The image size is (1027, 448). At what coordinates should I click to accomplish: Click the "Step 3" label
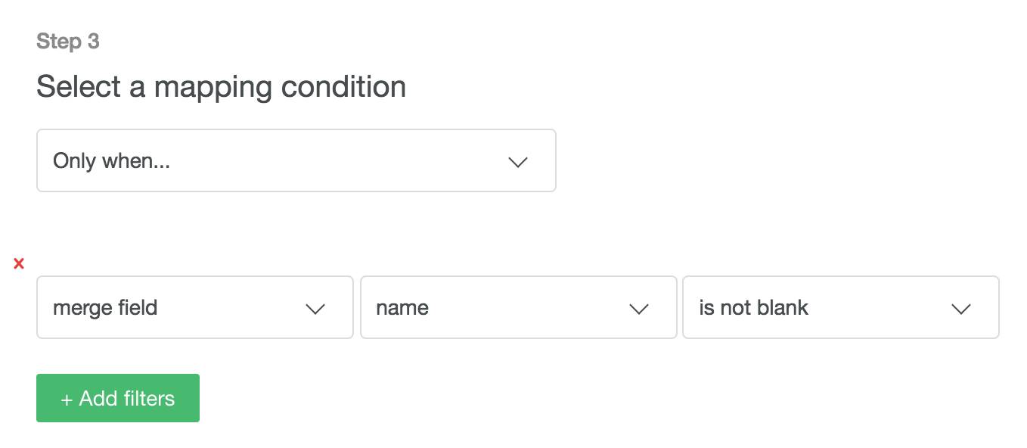[68, 41]
